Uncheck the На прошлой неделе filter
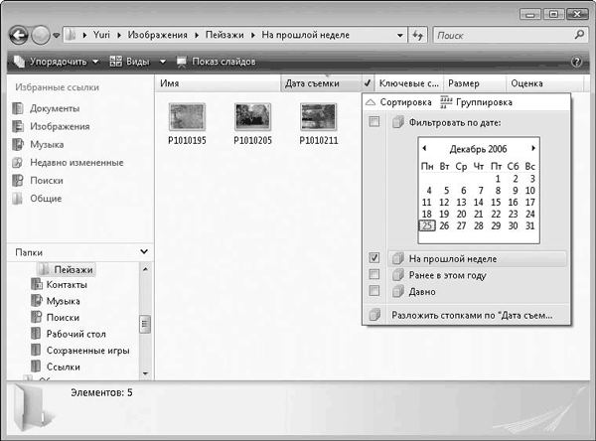 [374, 258]
